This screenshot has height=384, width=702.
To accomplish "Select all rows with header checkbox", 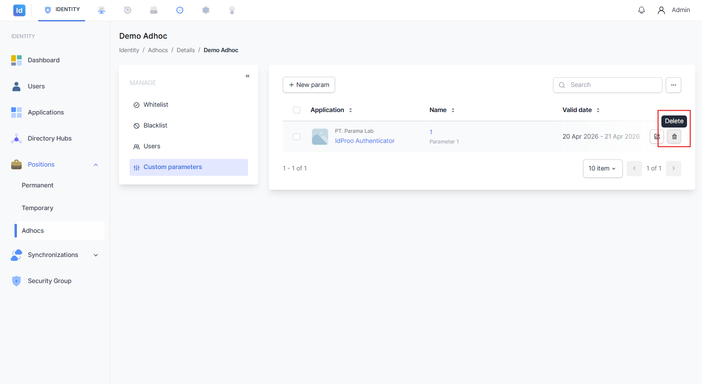I will pos(296,110).
